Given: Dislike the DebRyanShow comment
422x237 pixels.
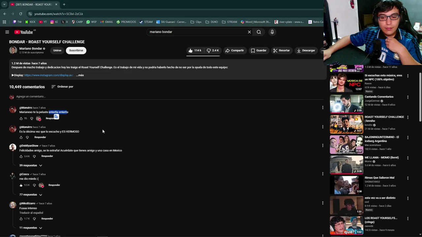Looking at the screenshot, I should [34, 156].
